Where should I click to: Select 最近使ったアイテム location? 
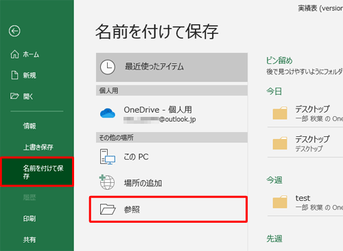click(x=171, y=67)
